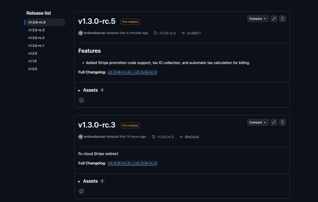Delete the v1.3.0-rc.5 release with trash icon
Viewport: 318px width, 202px height.
tap(282, 19)
